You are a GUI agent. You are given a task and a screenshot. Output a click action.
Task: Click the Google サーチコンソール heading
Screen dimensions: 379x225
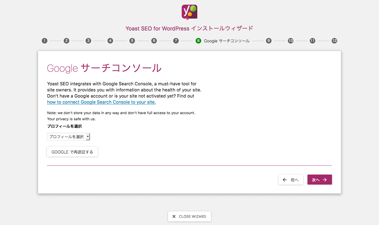pyautogui.click(x=104, y=68)
